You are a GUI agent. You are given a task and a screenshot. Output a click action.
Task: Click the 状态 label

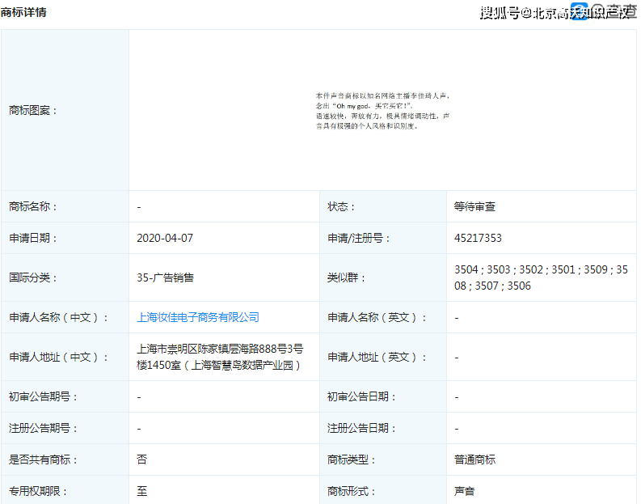coord(341,206)
